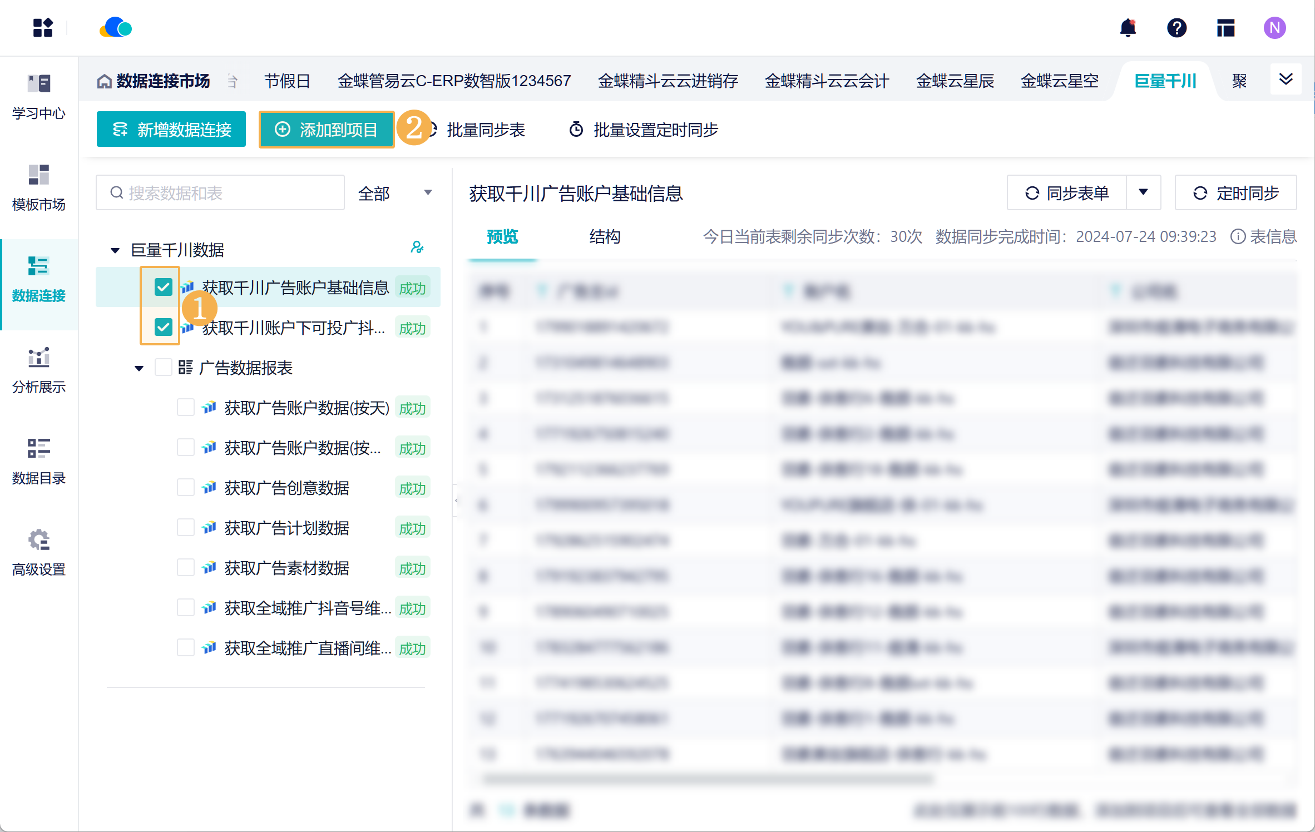Select the 金蝶云星辰 connection tab
The image size is (1315, 832).
955,81
